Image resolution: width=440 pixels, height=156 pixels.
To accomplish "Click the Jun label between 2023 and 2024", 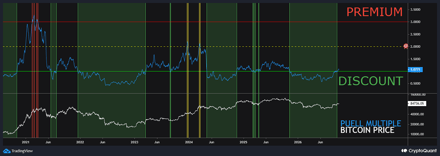I will coord(157,142).
